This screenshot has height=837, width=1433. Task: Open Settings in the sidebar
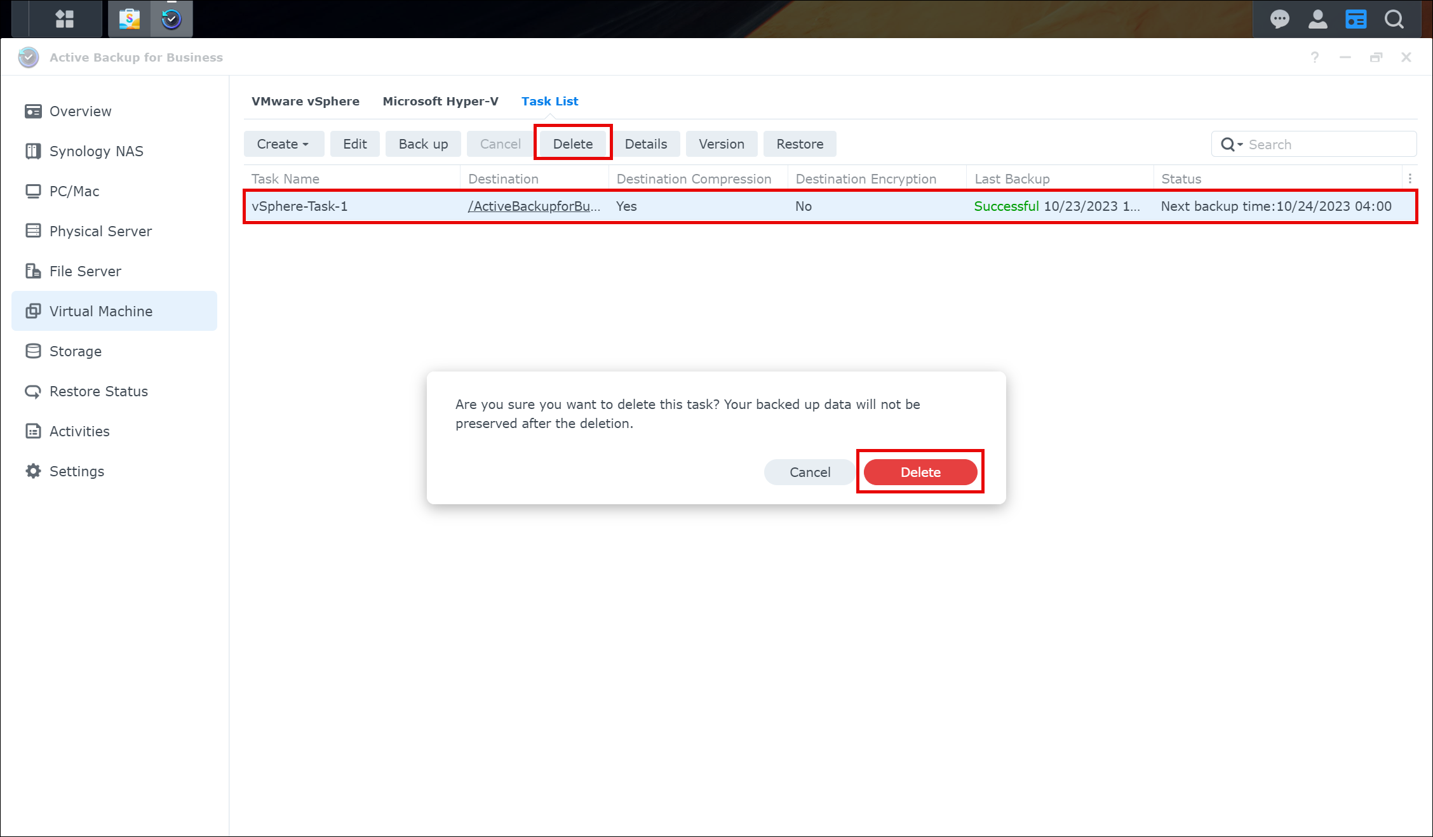click(x=76, y=471)
